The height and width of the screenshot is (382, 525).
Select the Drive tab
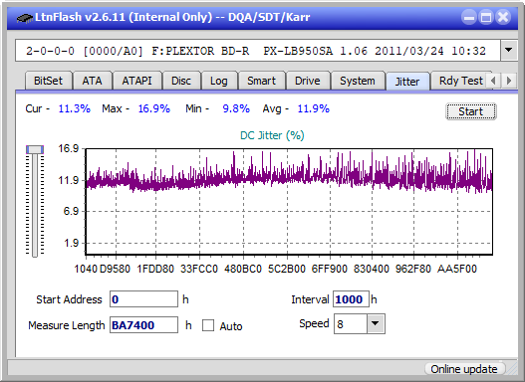tap(308, 81)
